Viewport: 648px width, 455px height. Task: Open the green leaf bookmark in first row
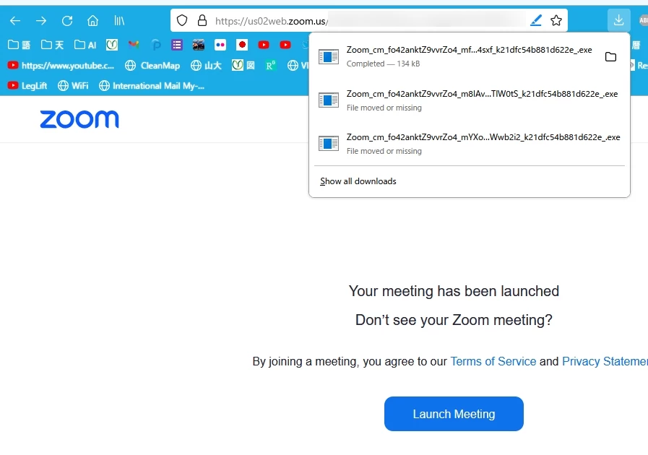[x=111, y=45]
